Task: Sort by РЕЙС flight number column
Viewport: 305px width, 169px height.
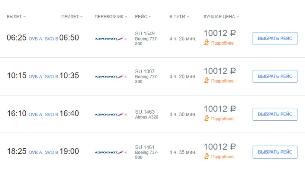Action: coord(143,17)
